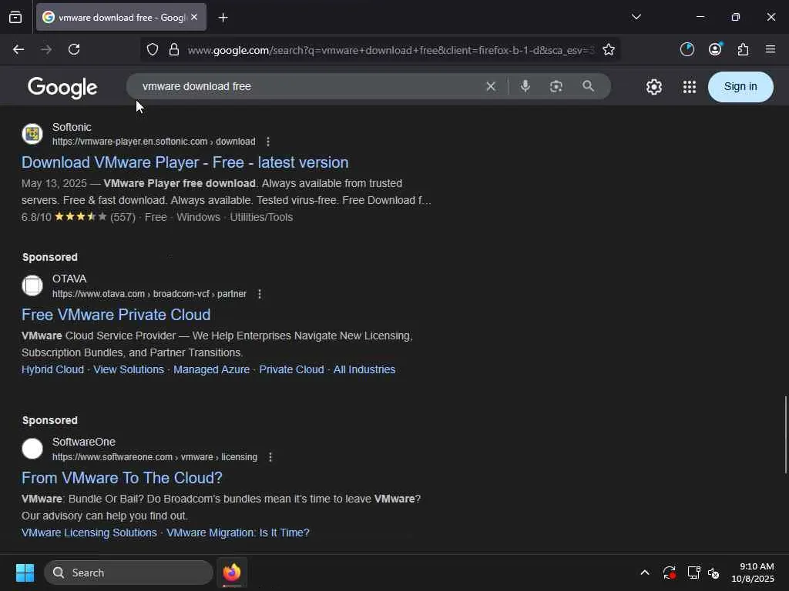Click the URL address bar

(x=391, y=50)
